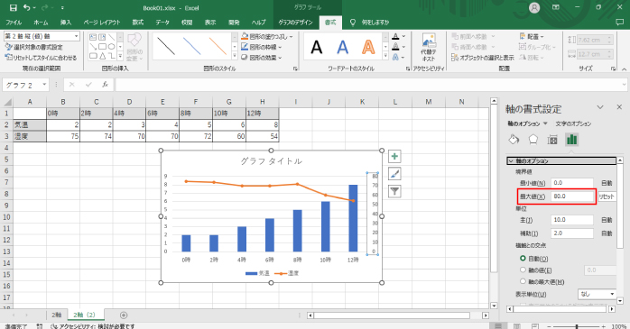Open Size & Properties tab icon
This screenshot has height=329, width=630.
tap(552, 139)
